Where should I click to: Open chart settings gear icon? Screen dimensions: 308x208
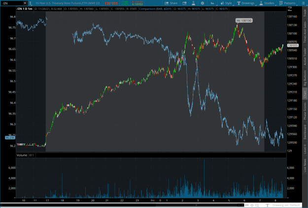tap(203, 3)
